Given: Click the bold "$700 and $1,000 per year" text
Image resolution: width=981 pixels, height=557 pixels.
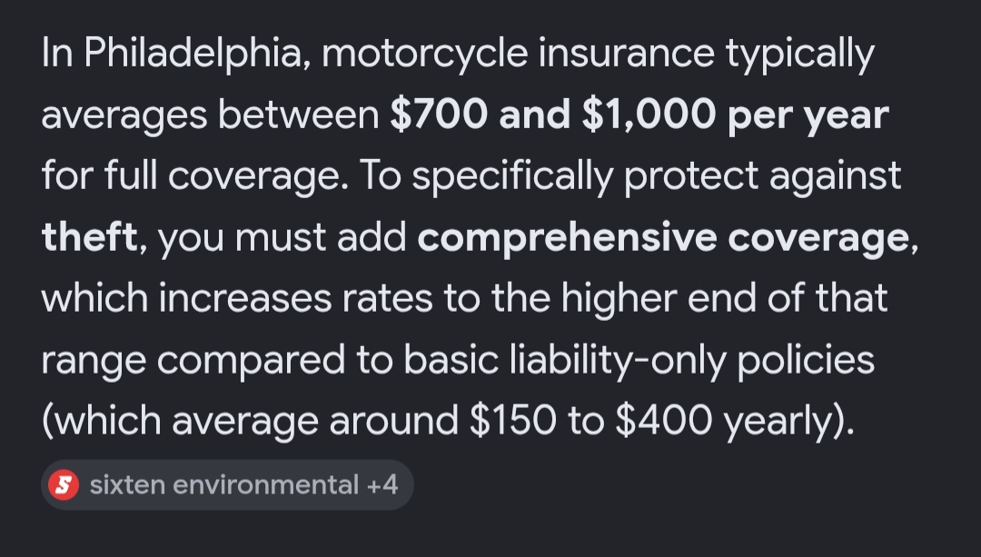Looking at the screenshot, I should point(639,115).
